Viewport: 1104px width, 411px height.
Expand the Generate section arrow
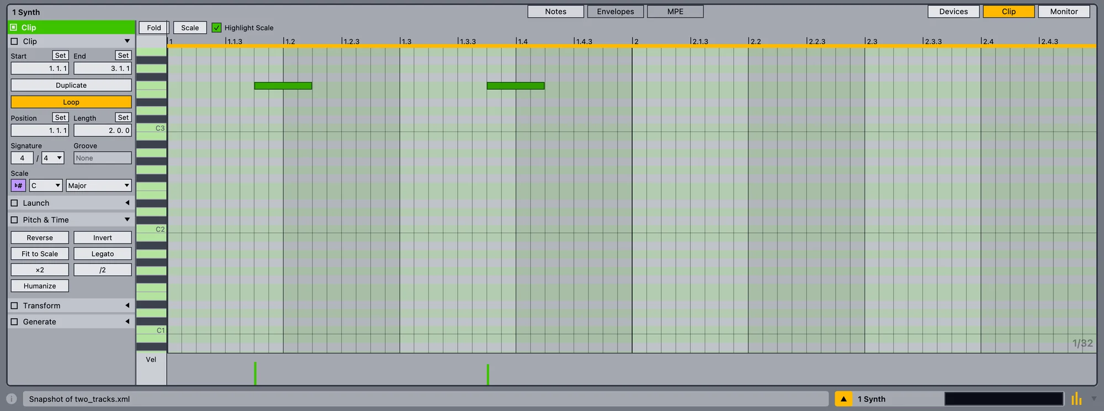(x=127, y=322)
